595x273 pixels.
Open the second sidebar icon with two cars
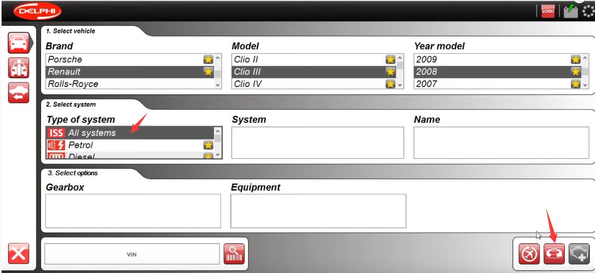(19, 68)
